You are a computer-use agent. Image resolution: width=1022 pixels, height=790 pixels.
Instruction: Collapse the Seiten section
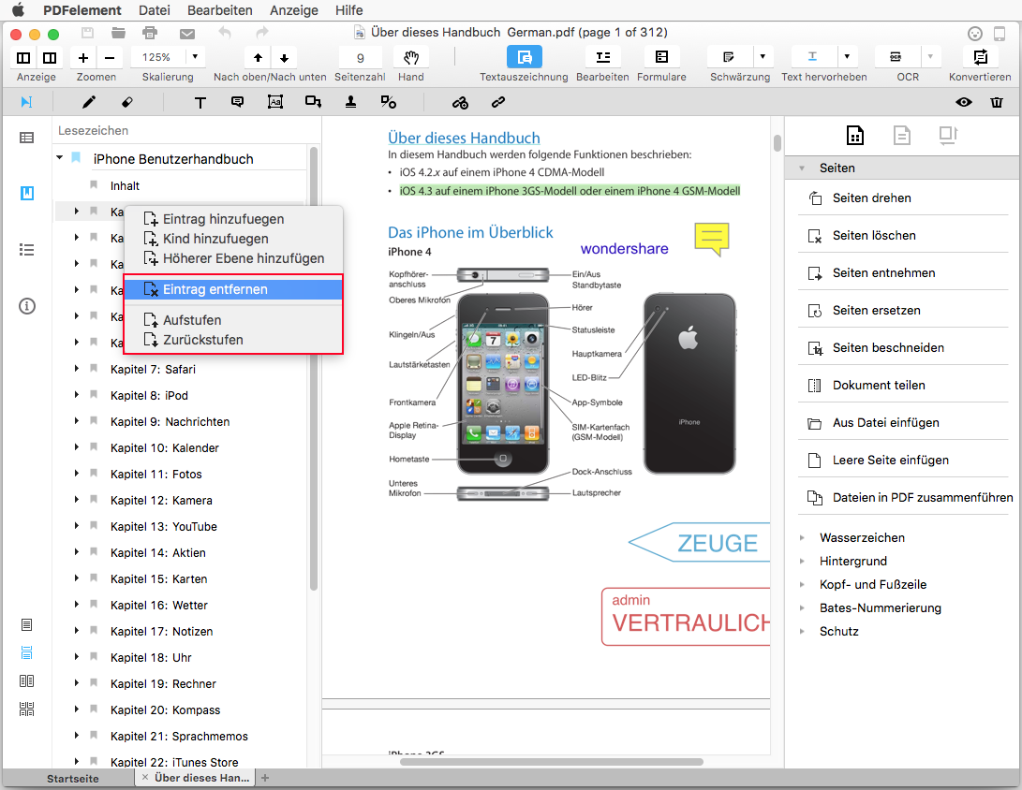pyautogui.click(x=803, y=168)
